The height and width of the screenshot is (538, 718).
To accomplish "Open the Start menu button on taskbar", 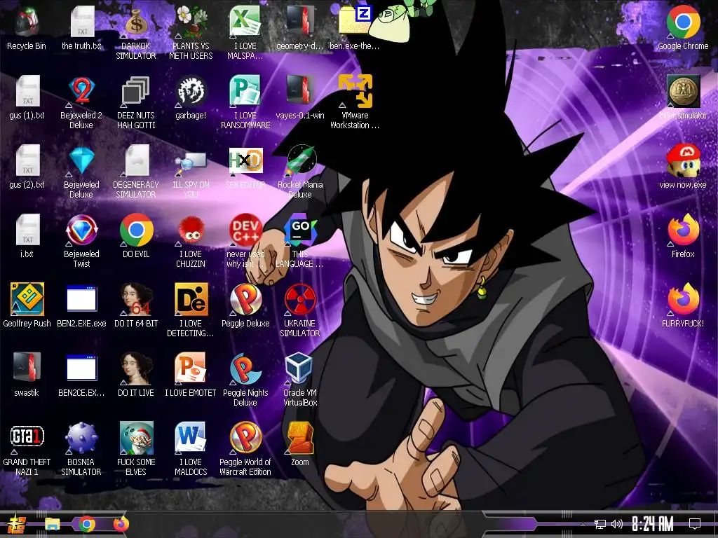I will [17, 524].
